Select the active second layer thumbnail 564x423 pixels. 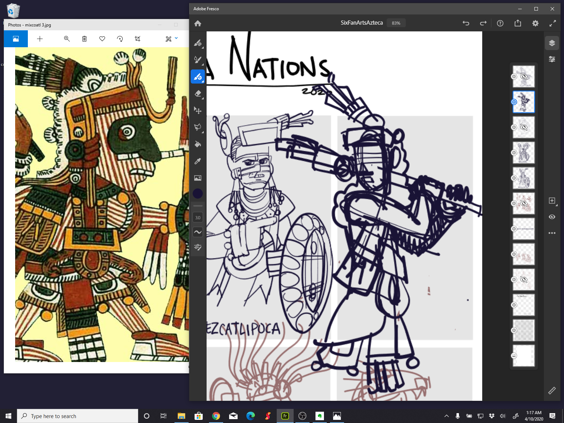(x=524, y=102)
